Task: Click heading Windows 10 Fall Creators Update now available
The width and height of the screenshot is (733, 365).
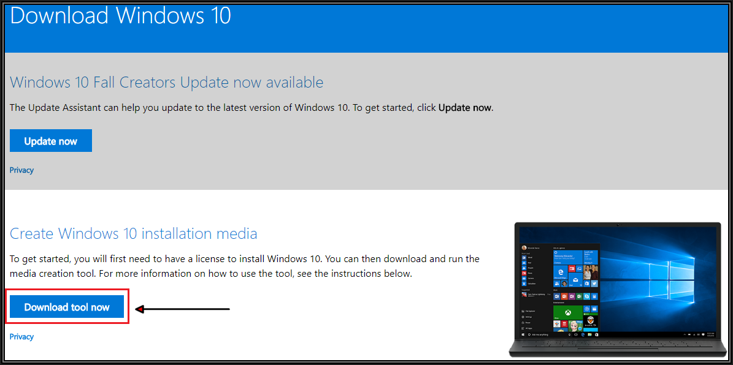Action: point(166,83)
